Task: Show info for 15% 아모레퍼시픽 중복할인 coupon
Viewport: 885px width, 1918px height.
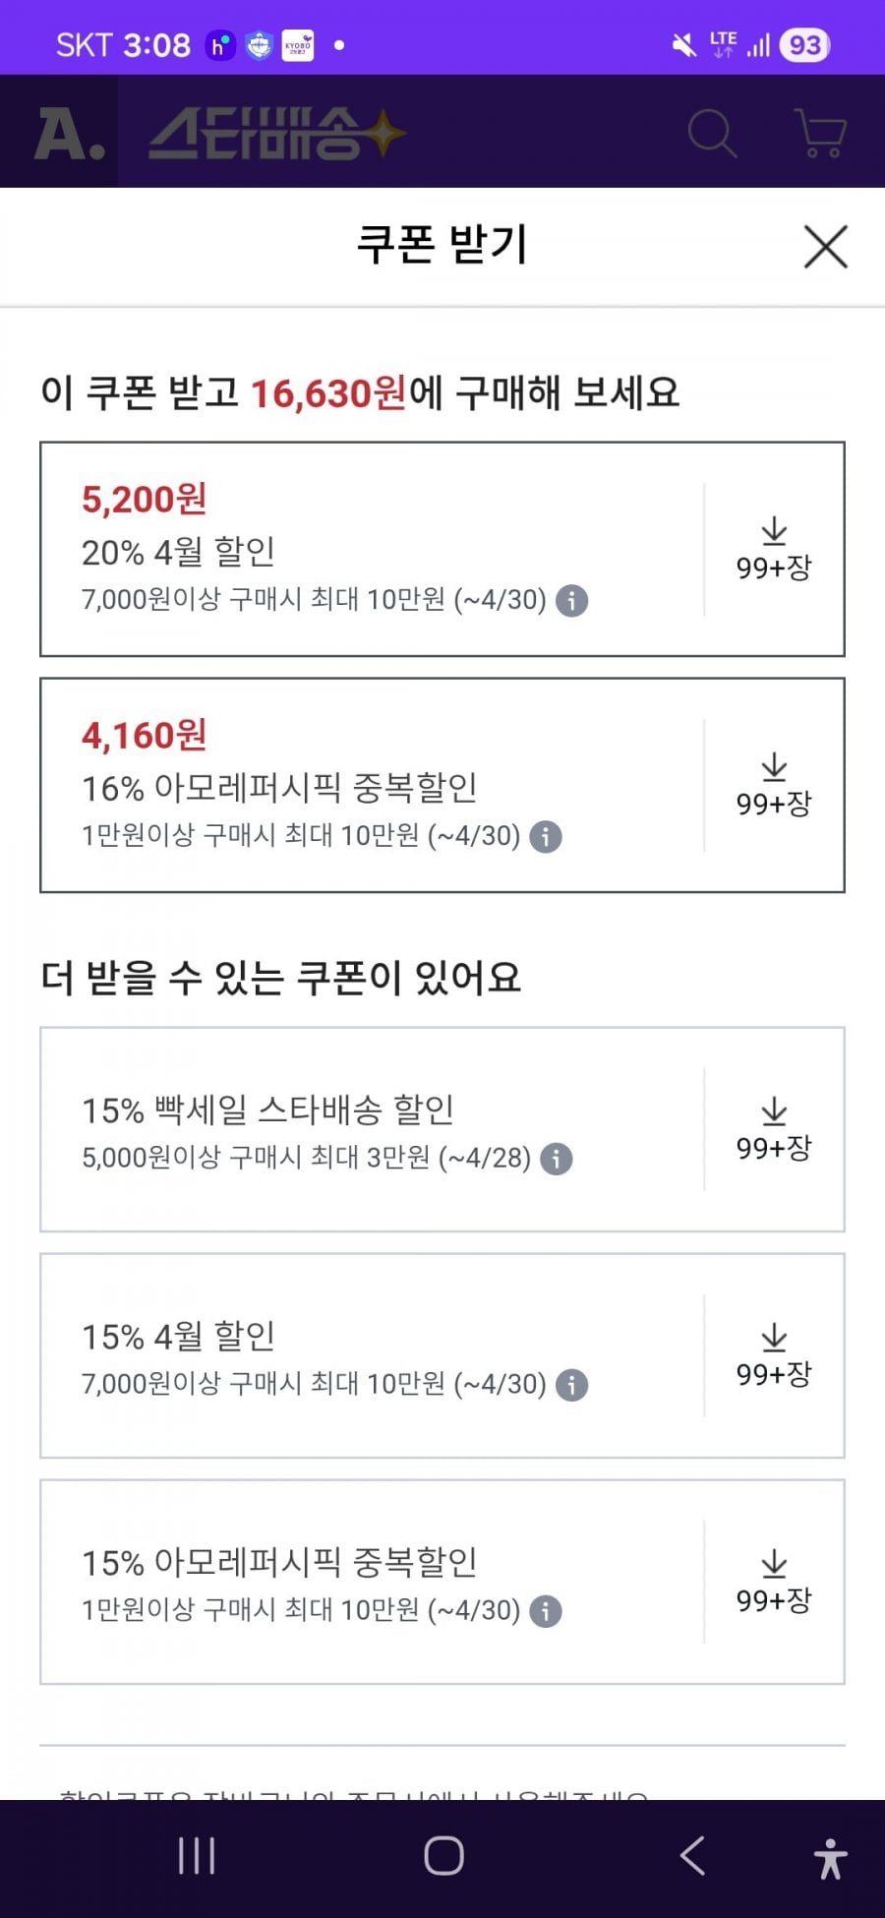Action: click(546, 1611)
